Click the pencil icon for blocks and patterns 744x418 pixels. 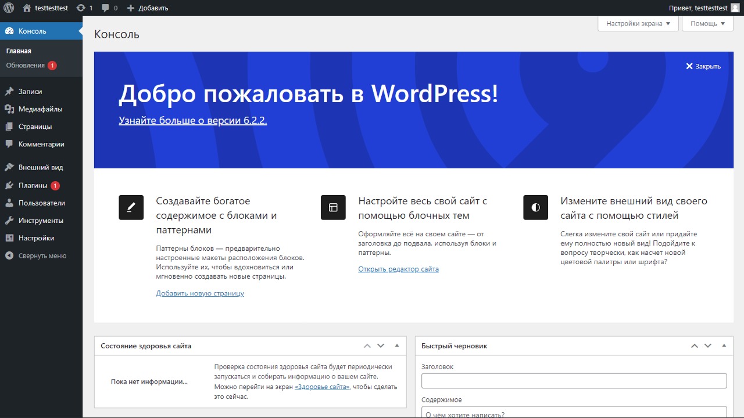pos(131,207)
